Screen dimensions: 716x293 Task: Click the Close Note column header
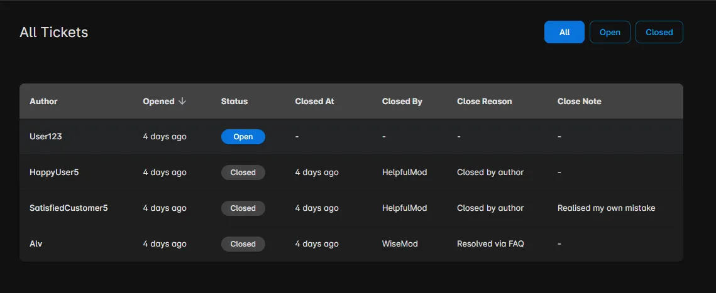[x=579, y=102]
